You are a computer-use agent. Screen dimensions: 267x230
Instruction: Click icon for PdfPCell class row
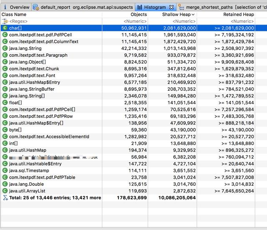click(5, 35)
